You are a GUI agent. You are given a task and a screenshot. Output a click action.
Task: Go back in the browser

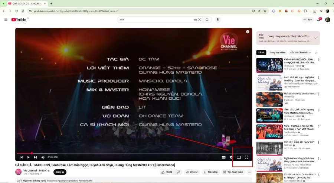[4, 11]
